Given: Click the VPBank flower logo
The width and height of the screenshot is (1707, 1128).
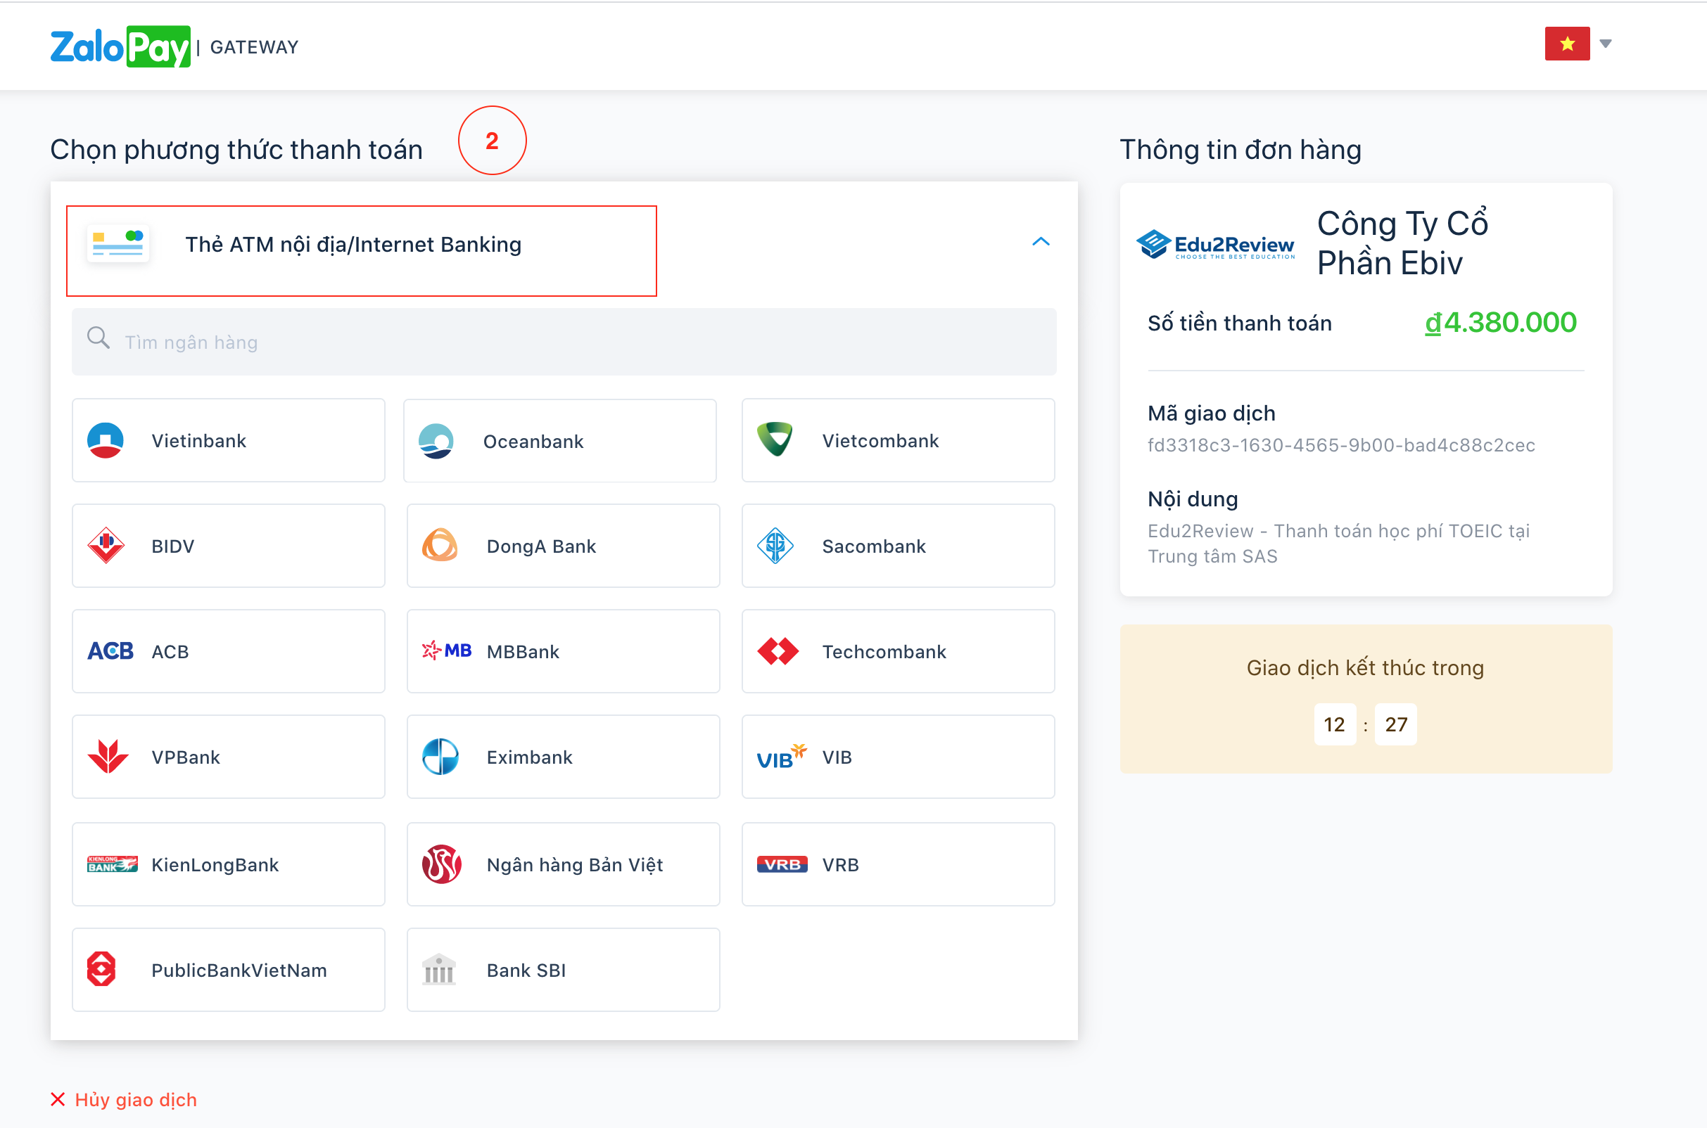Looking at the screenshot, I should pos(108,757).
